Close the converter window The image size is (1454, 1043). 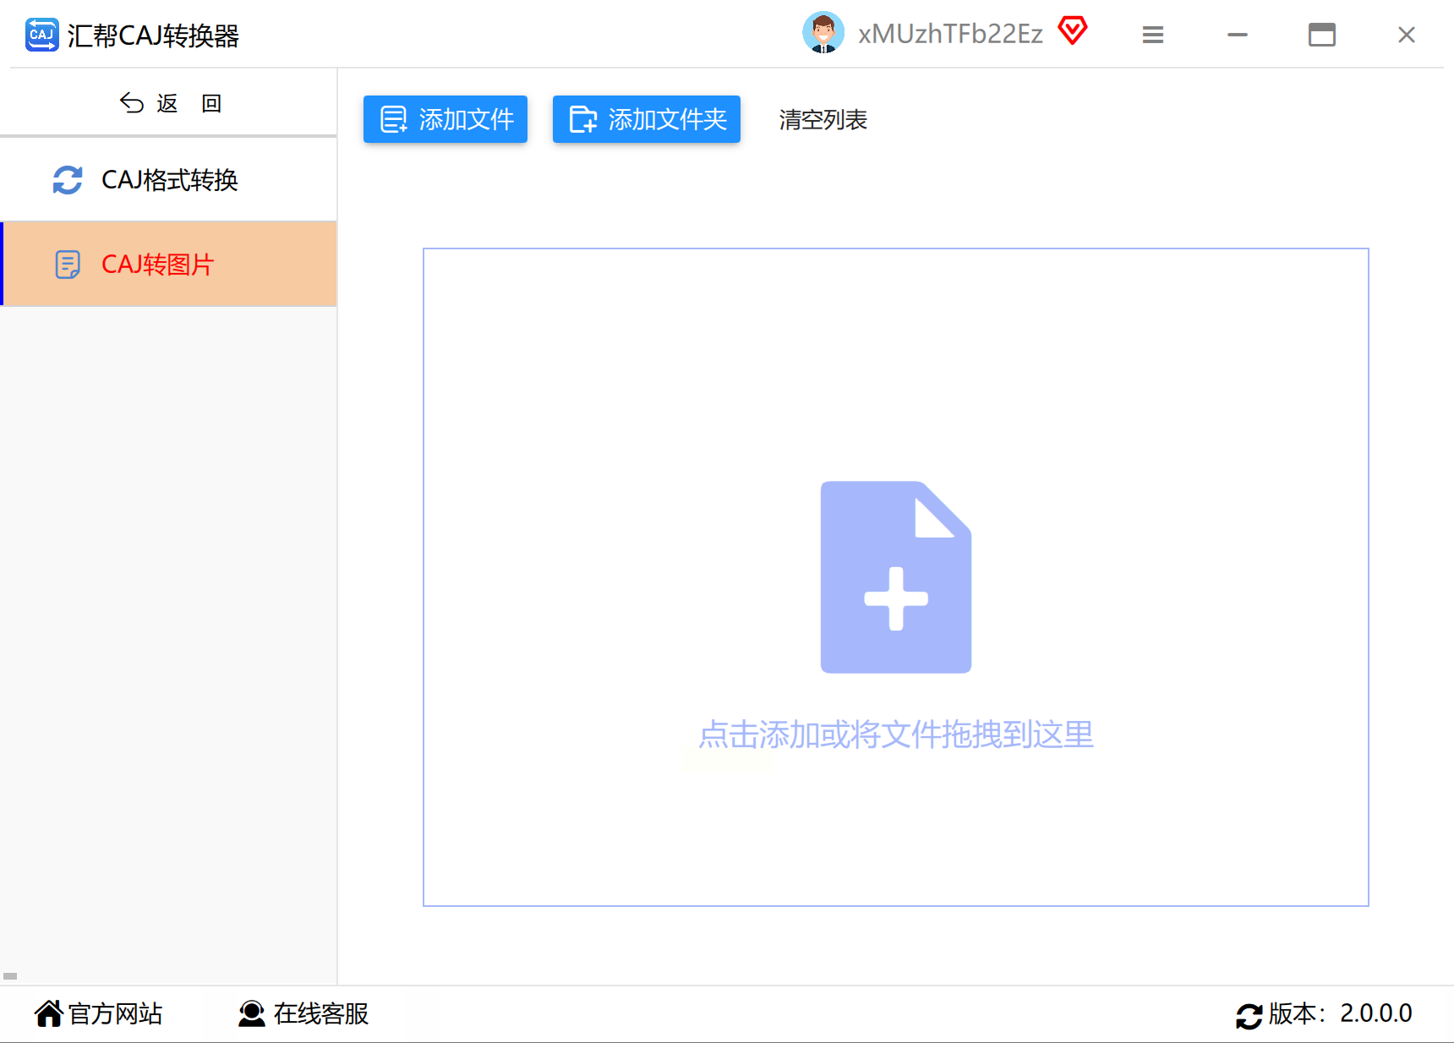[x=1407, y=35]
